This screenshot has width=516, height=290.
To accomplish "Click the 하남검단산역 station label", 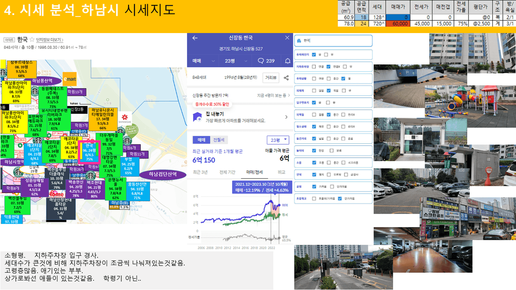I will [x=163, y=174].
